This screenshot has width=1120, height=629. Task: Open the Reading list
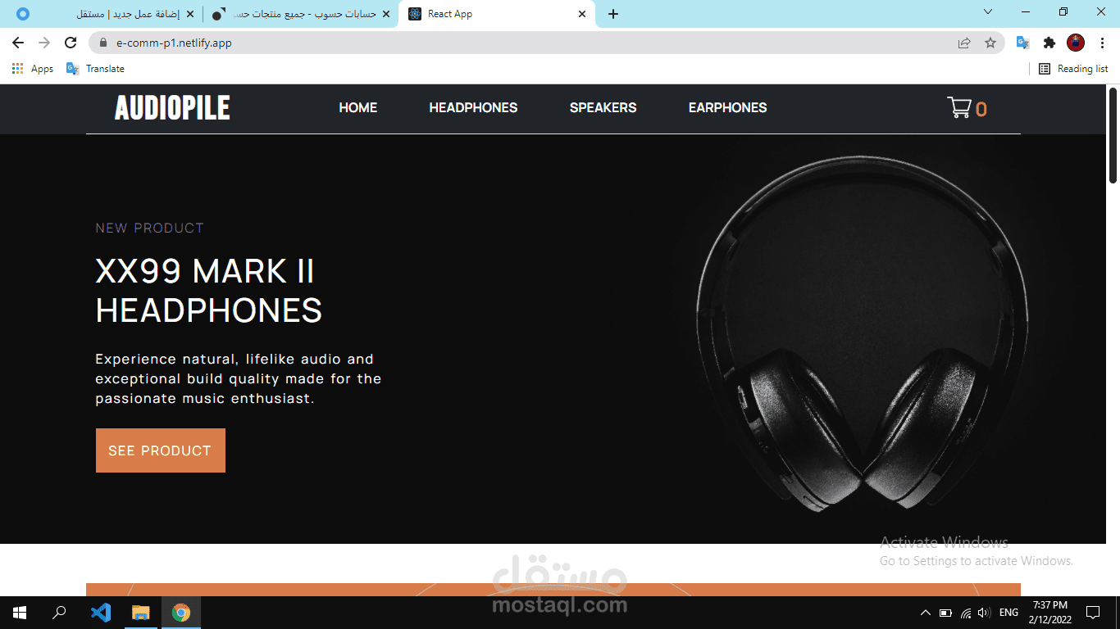tap(1073, 69)
